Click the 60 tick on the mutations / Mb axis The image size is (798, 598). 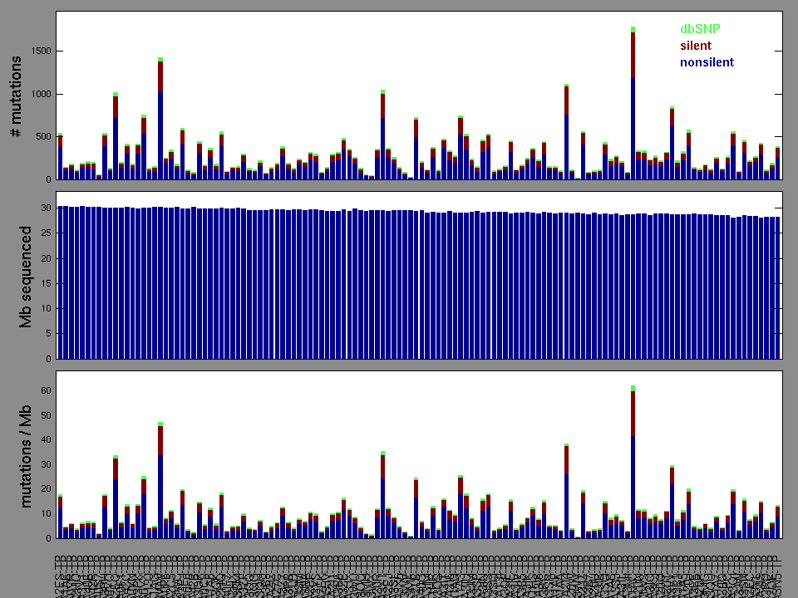click(x=47, y=391)
